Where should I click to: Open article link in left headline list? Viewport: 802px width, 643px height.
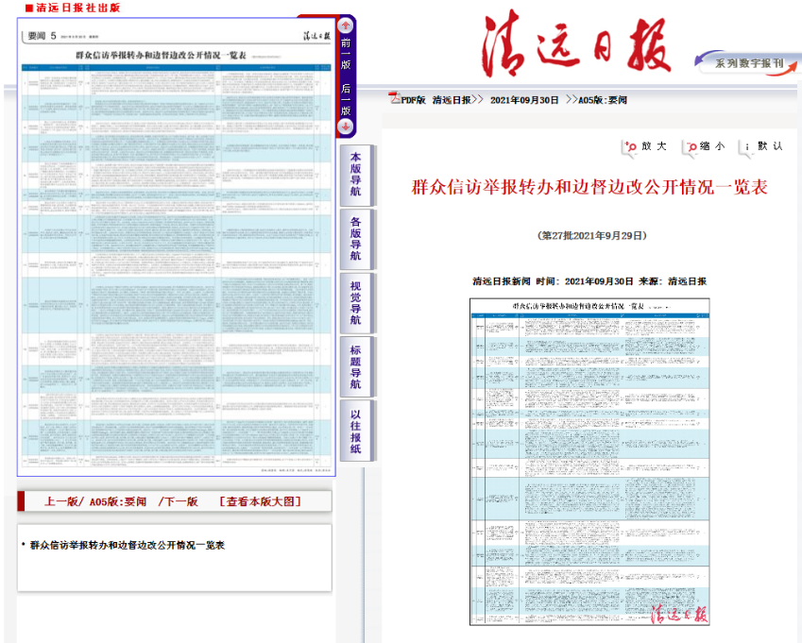point(127,545)
